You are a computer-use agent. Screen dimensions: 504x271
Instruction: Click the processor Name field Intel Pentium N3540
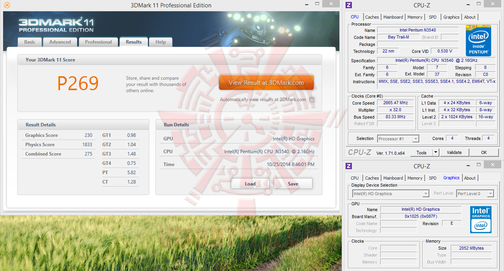click(x=418, y=30)
